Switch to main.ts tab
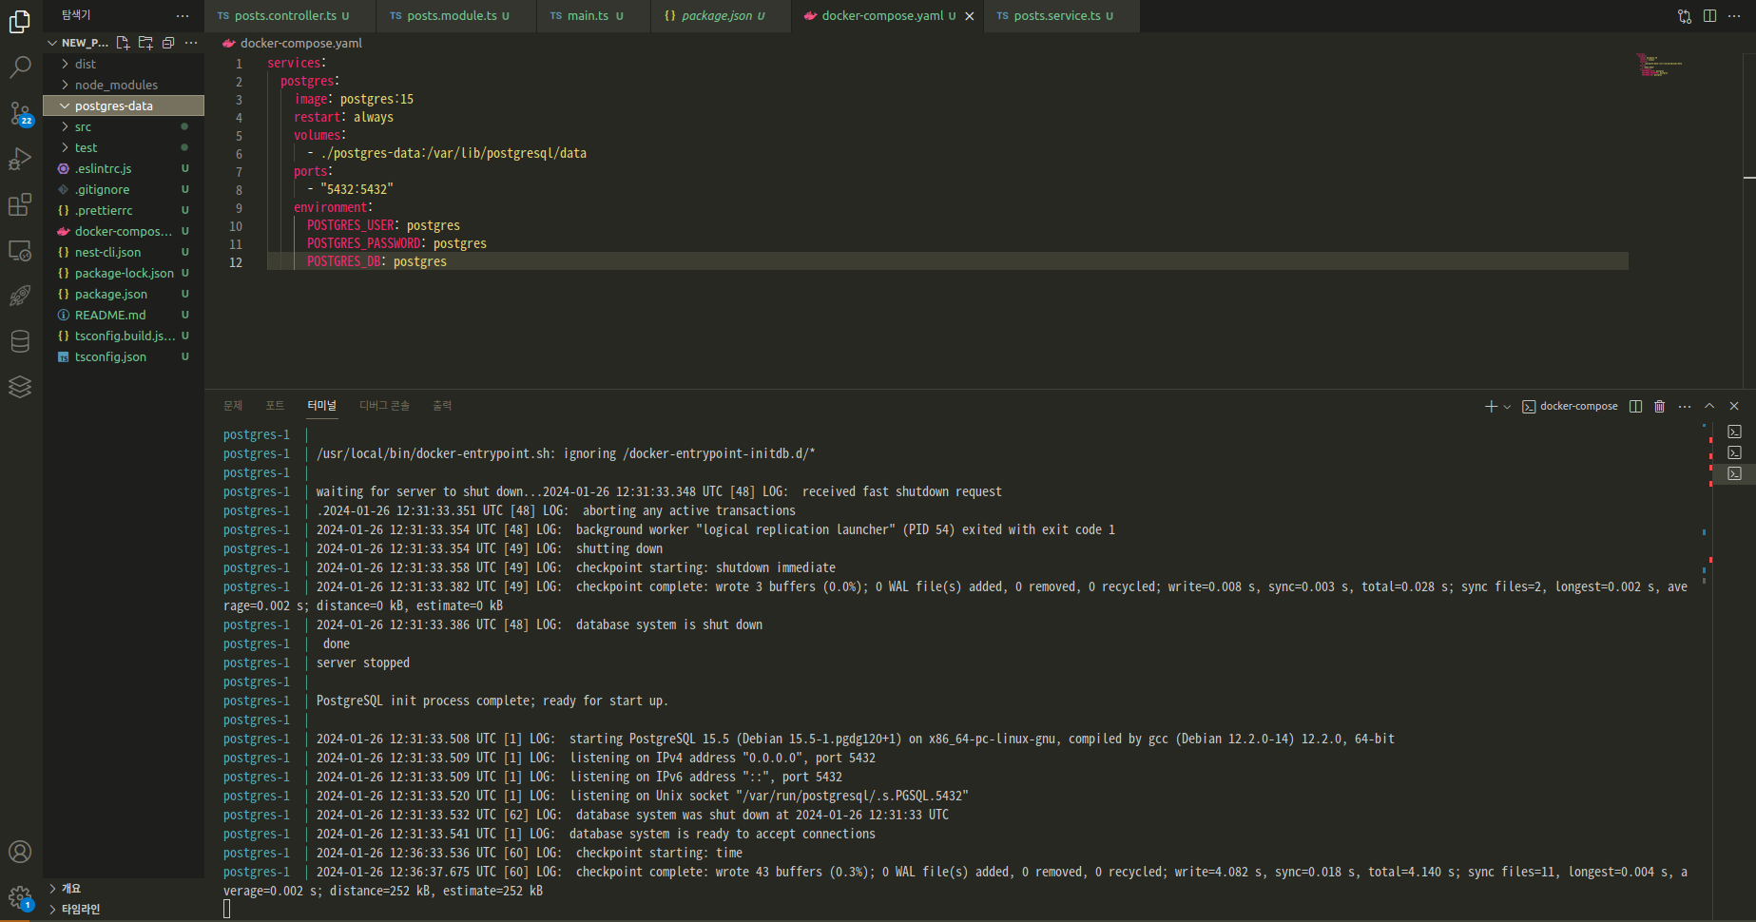Image resolution: width=1756 pixels, height=922 pixels. point(594,15)
